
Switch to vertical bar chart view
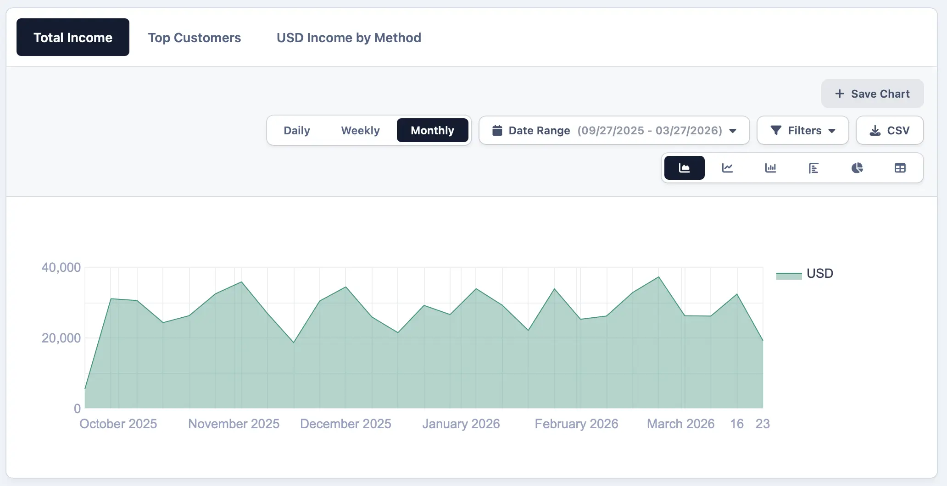coord(770,168)
